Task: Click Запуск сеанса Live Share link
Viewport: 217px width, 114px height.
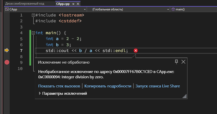Action: click(158, 86)
